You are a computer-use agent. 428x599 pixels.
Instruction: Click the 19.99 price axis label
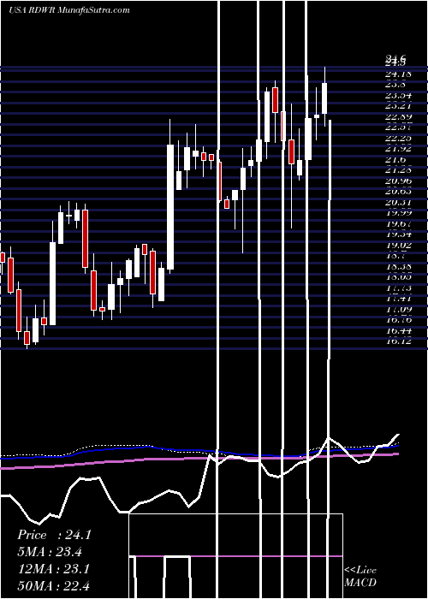[398, 213]
